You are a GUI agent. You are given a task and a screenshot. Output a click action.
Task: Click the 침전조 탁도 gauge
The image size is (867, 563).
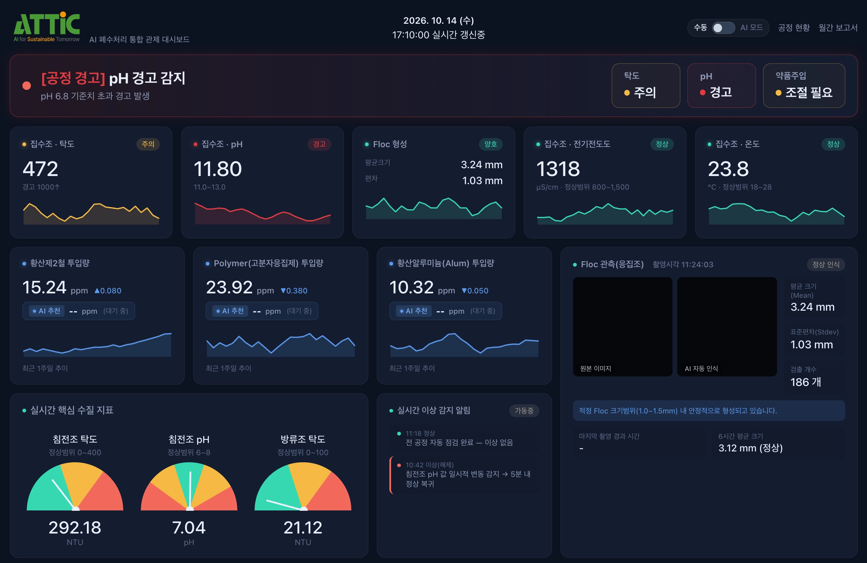pyautogui.click(x=75, y=486)
